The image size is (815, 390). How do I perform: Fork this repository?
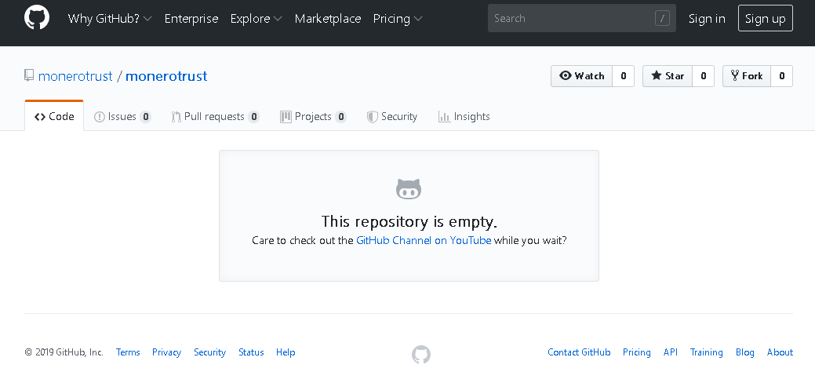747,76
